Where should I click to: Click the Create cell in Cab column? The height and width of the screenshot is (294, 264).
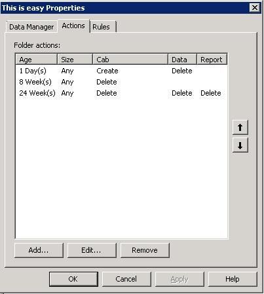pyautogui.click(x=107, y=71)
